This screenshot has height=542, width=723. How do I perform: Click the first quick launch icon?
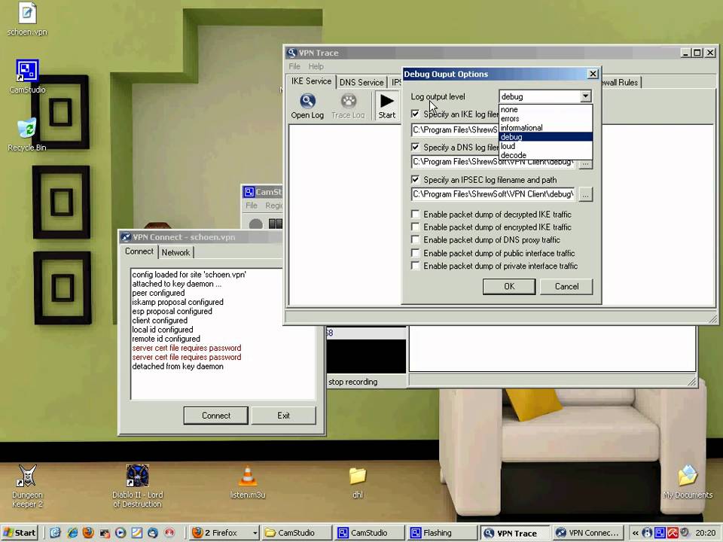[55, 533]
